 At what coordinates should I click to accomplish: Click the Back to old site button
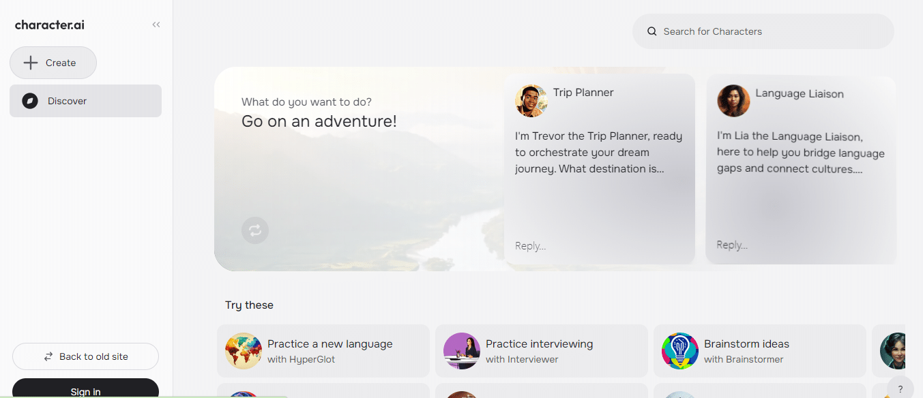coord(86,356)
